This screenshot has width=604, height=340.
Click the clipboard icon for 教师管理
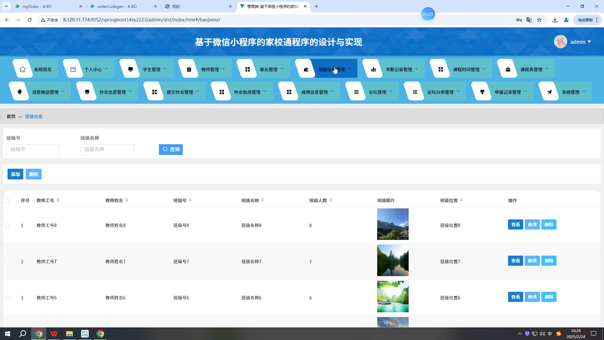(189, 69)
